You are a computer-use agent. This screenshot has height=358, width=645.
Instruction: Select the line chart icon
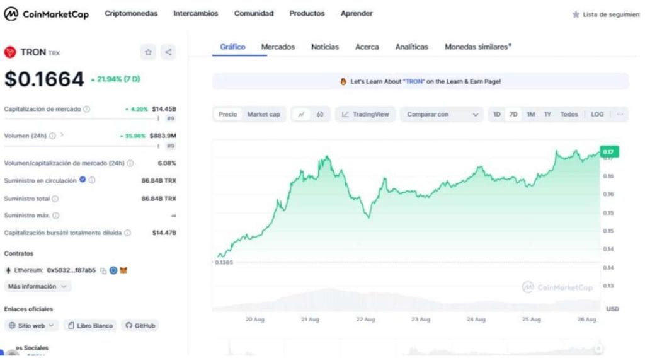301,114
